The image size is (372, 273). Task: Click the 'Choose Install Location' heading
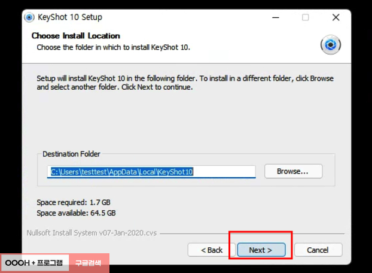click(x=76, y=36)
